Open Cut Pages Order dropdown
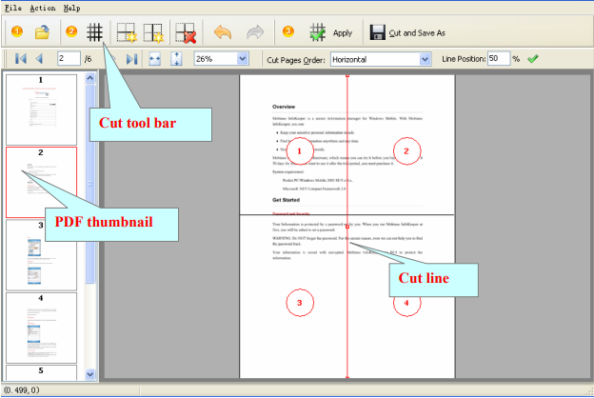Image resolution: width=594 pixels, height=398 pixels. point(426,60)
